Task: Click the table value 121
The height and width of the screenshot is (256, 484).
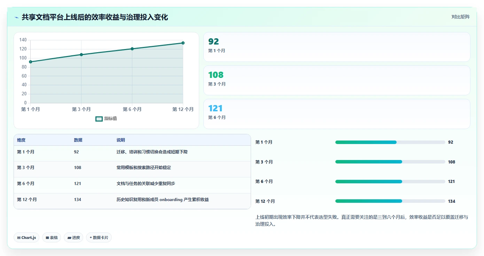Action: click(x=77, y=184)
